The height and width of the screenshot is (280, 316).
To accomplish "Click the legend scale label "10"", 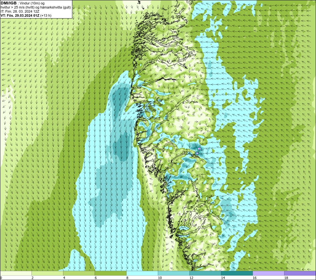I will 160,278.
